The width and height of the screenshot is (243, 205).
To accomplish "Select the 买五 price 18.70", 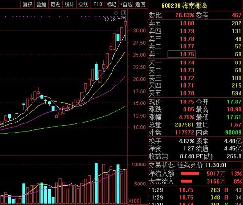I will pos(187,93).
